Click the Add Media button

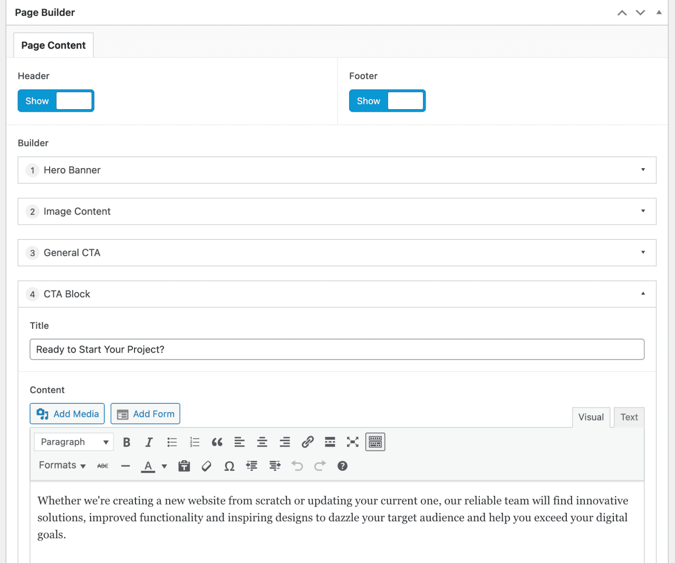[67, 414]
